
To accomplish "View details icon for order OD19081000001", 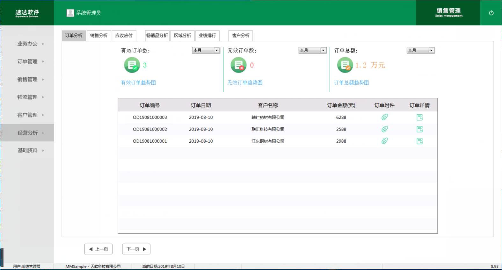I will pyautogui.click(x=419, y=141).
